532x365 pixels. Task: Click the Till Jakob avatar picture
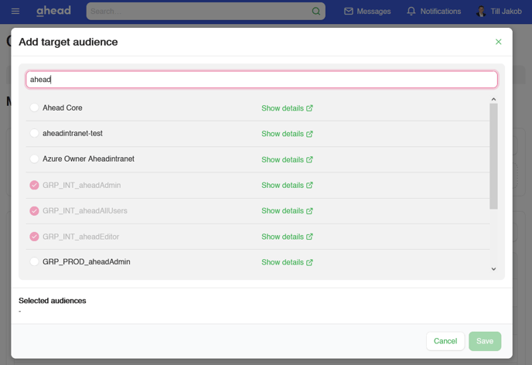click(481, 11)
